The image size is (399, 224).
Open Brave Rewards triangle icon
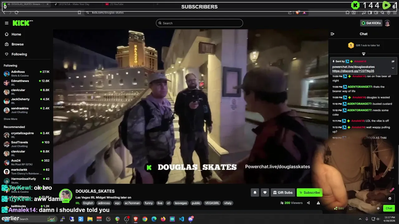point(304,12)
